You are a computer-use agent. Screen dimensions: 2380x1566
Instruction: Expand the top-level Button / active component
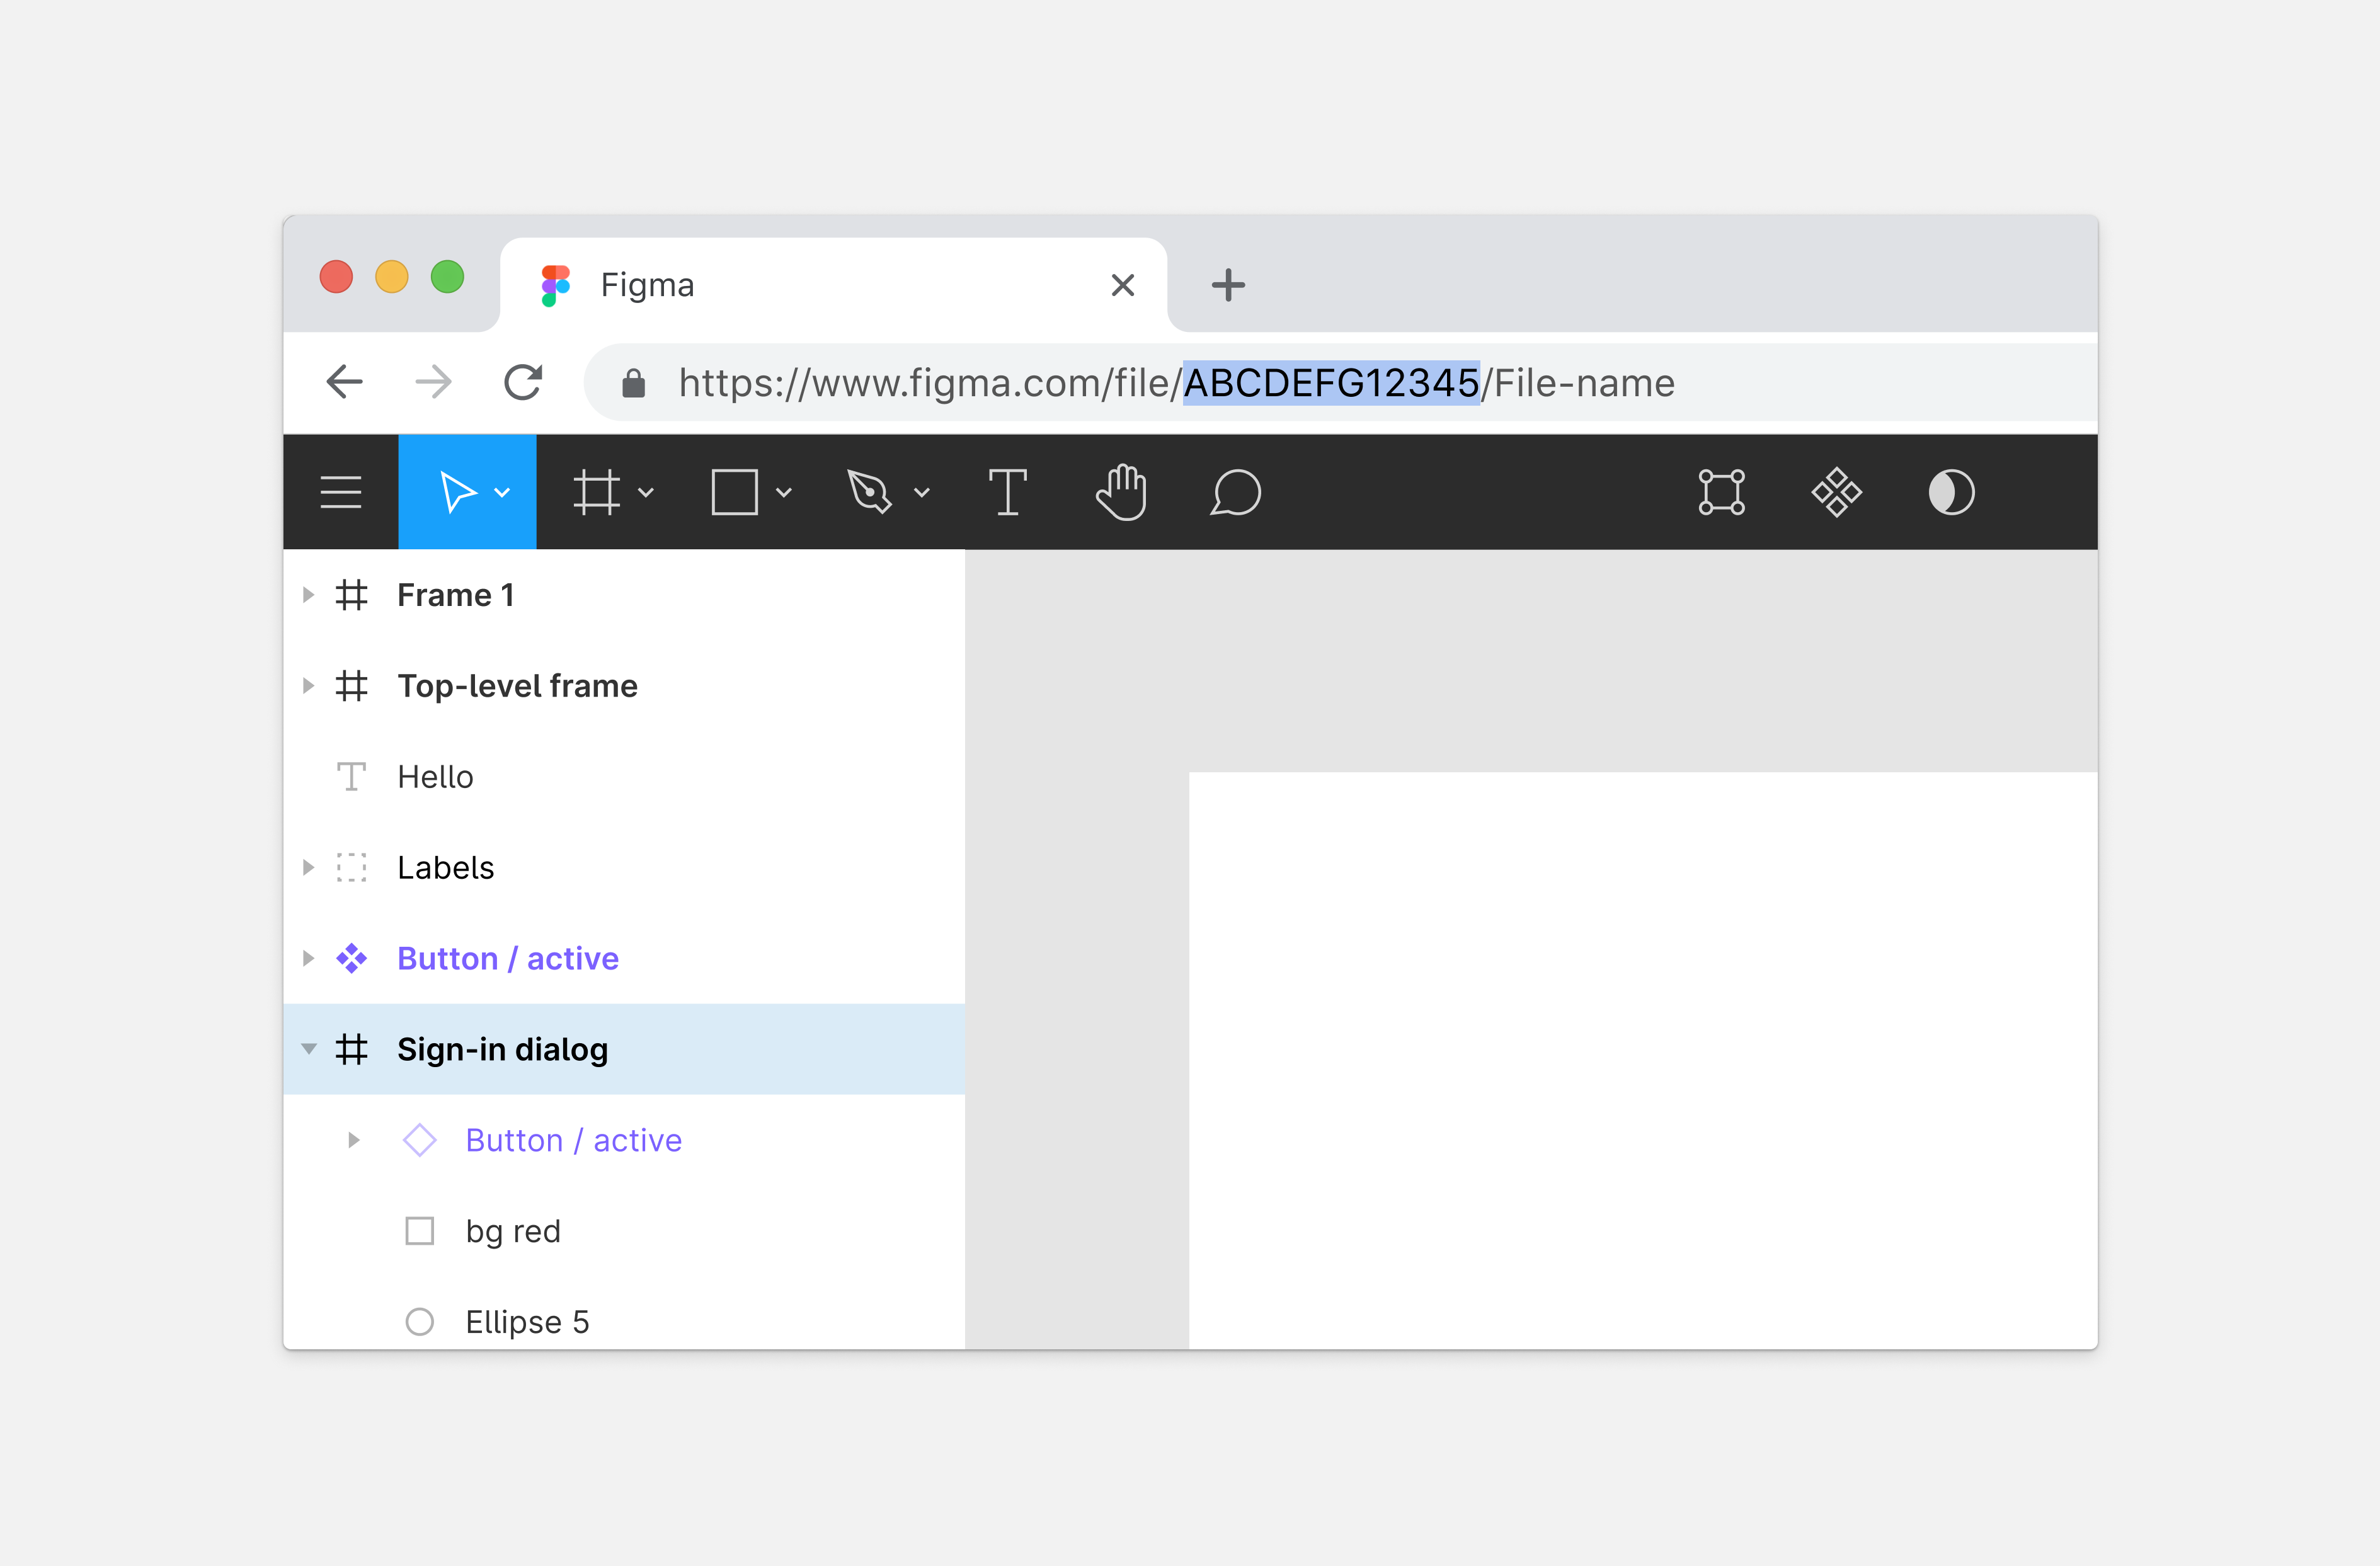309,959
